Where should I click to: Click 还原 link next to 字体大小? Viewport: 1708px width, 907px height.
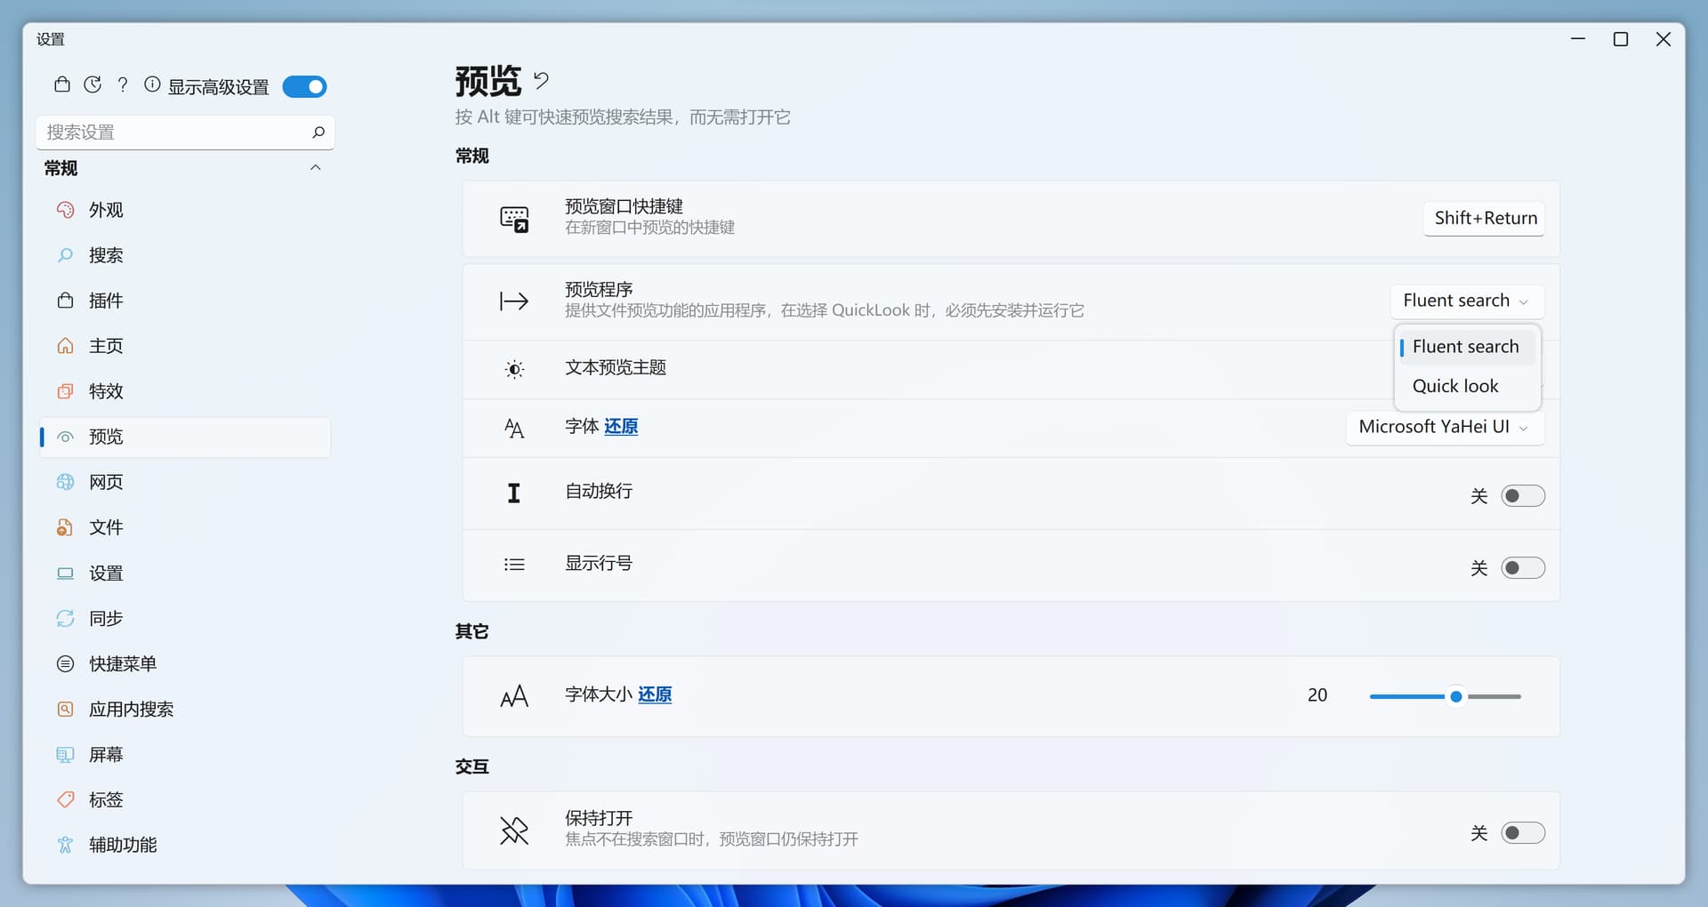[655, 694]
